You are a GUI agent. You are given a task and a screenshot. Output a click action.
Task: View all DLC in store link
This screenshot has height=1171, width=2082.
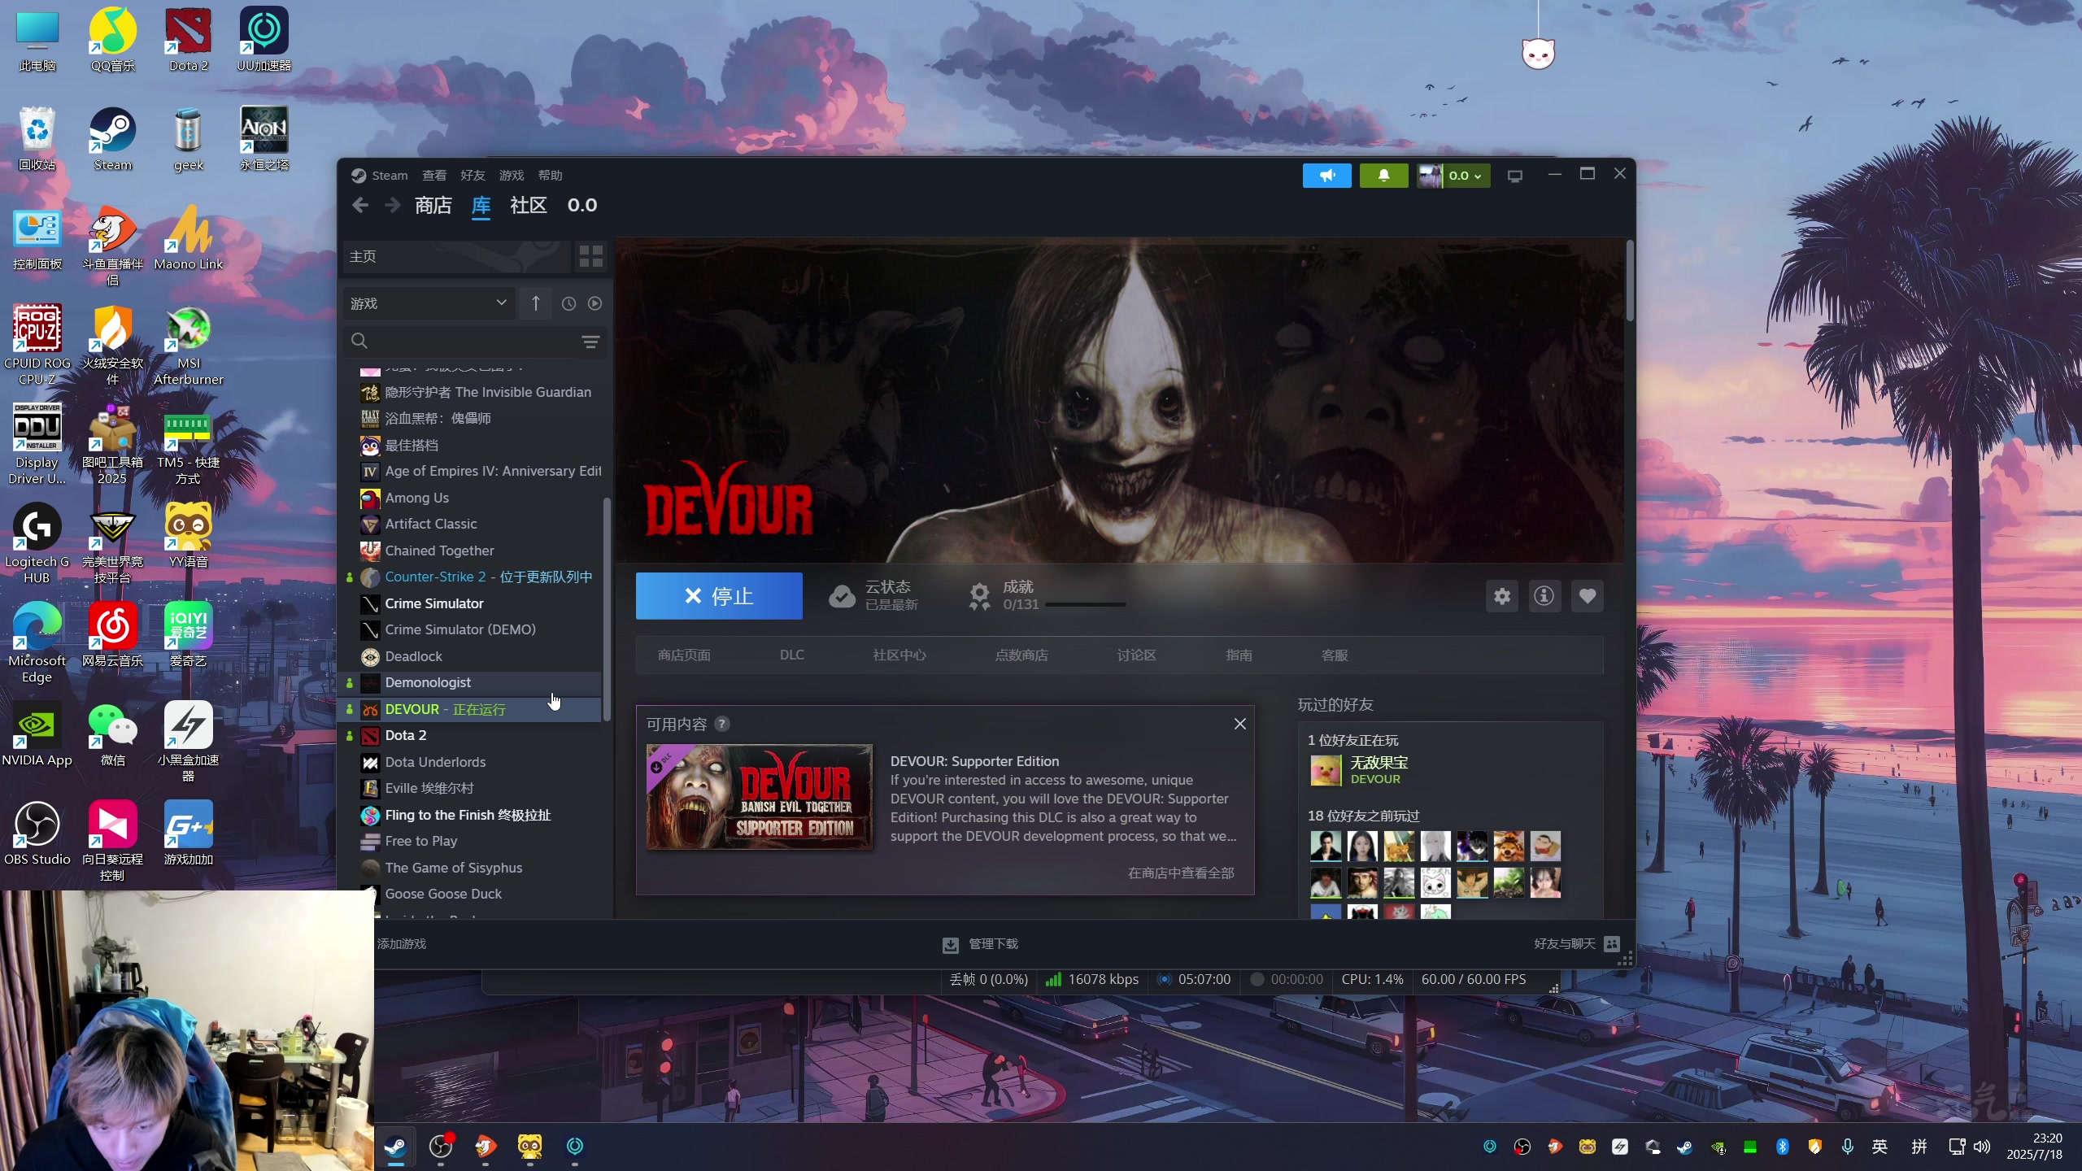tap(1181, 873)
